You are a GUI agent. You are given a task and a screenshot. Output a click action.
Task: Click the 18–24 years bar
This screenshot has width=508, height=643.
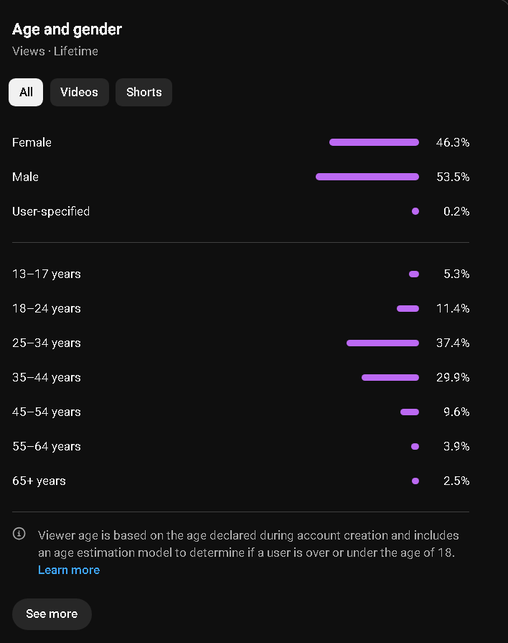(x=408, y=308)
